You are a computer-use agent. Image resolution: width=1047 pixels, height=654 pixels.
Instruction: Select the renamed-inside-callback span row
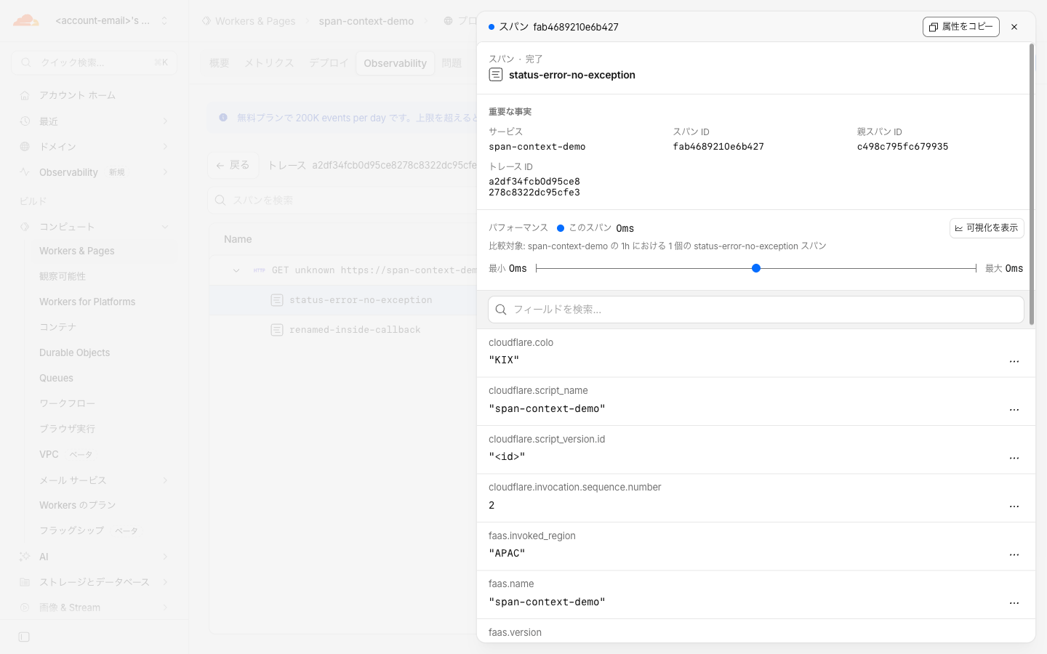click(343, 330)
